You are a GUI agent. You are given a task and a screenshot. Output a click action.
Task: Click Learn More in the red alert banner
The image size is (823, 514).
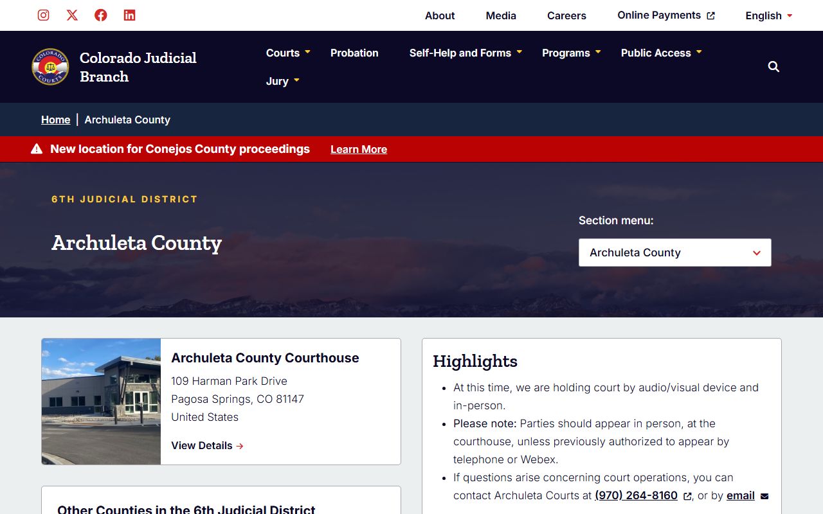coord(359,149)
